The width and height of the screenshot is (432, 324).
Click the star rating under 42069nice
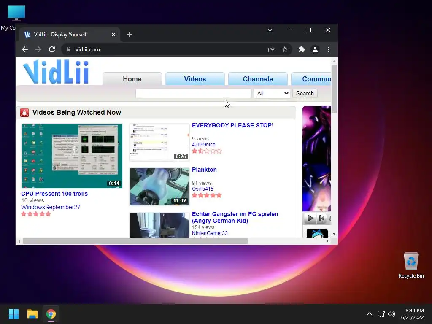click(207, 151)
